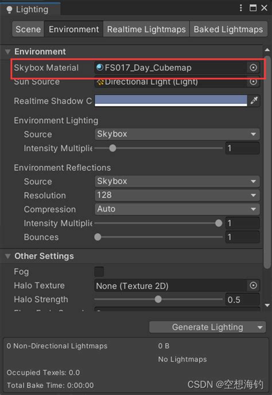
Task: Switch to the Baked Lightmaps tab
Action: coord(228,29)
